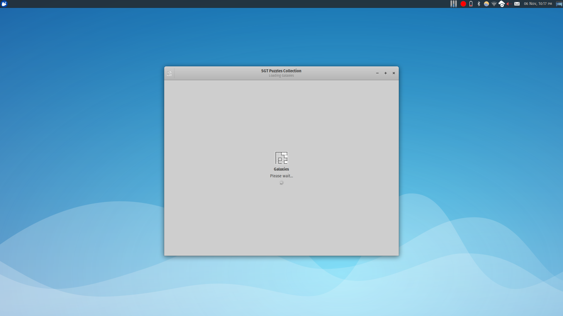Close the SGT Puzzles Collection window

coord(394,73)
